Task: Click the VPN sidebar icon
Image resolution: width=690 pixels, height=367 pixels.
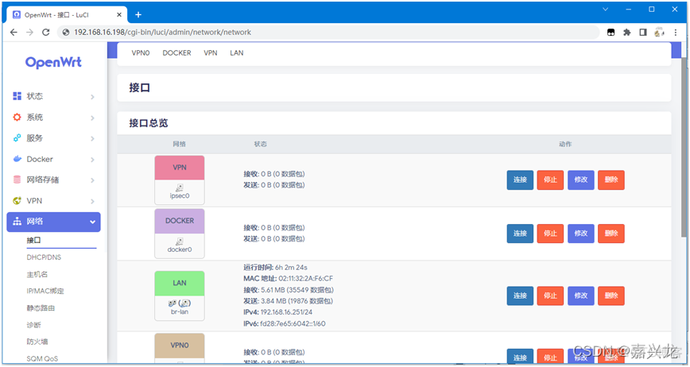Action: tap(17, 201)
